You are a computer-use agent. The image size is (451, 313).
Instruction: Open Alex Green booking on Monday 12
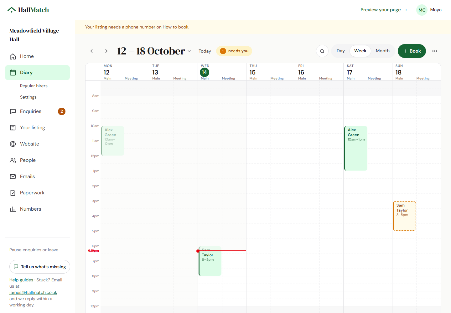pyautogui.click(x=113, y=141)
